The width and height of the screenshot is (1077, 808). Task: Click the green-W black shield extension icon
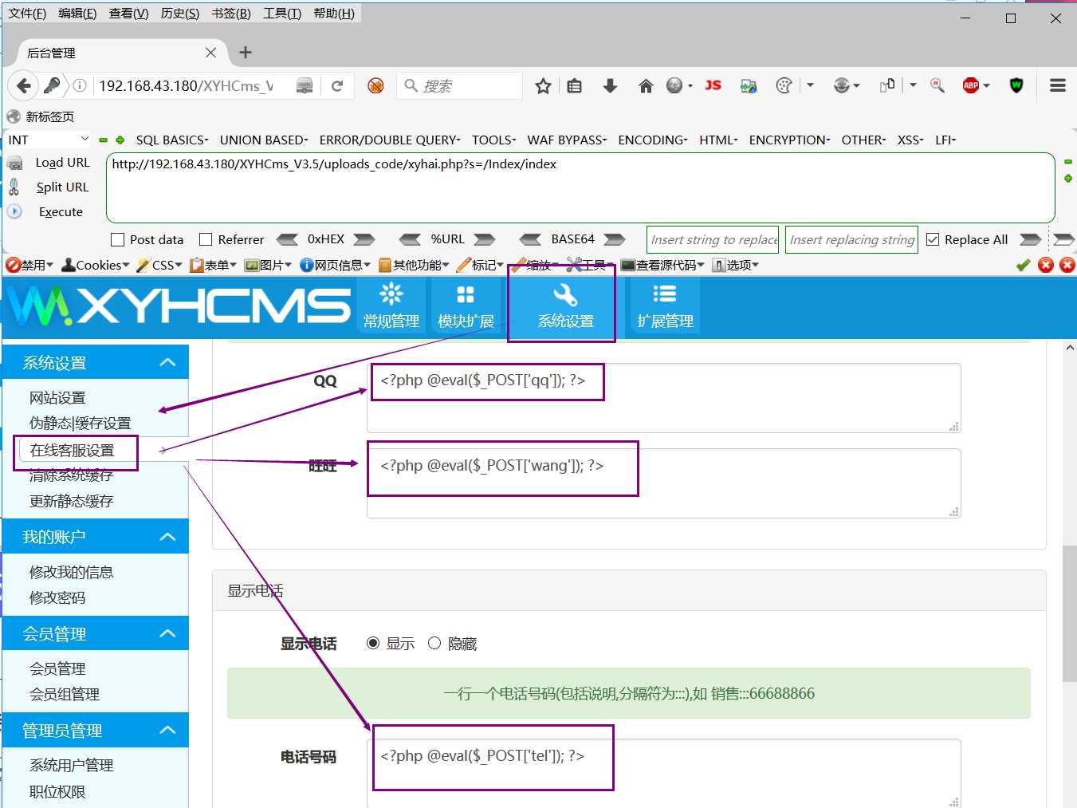tap(1016, 85)
